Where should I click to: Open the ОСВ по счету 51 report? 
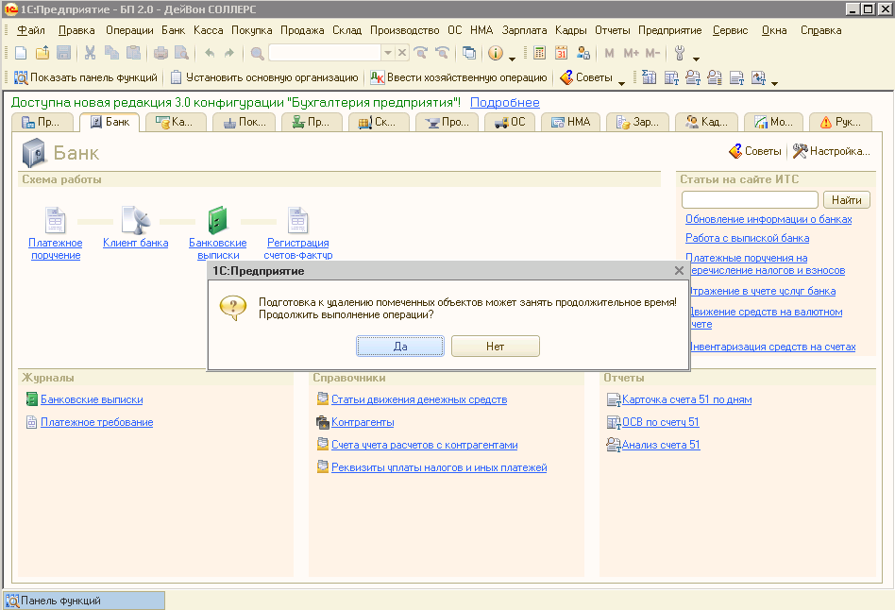pos(661,422)
